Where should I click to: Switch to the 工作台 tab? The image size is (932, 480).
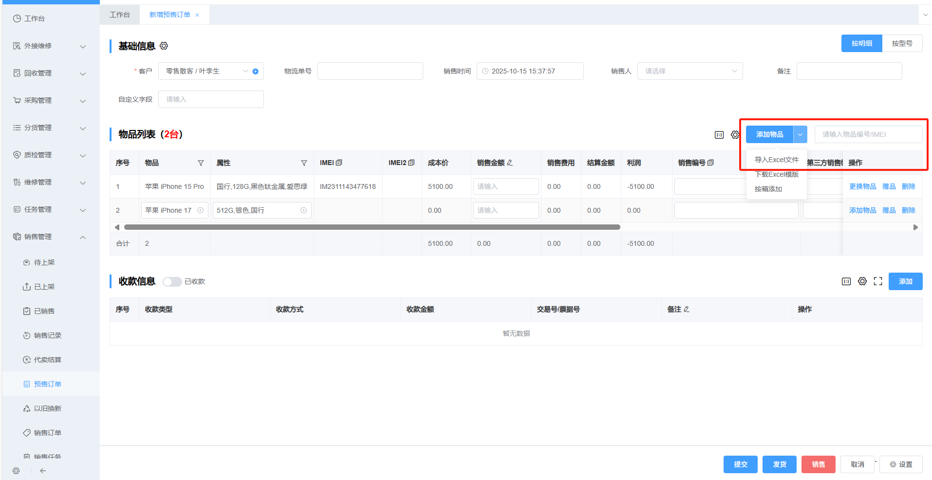tap(120, 15)
